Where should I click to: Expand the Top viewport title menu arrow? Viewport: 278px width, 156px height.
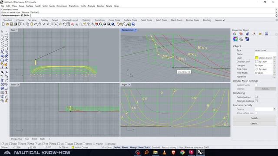point(17,30)
